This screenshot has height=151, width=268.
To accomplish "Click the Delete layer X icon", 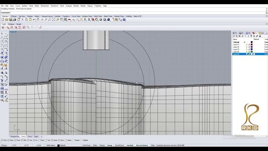I will [240, 36].
